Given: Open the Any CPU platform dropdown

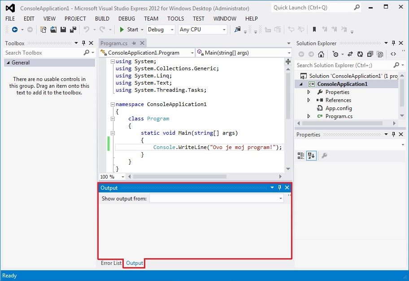Looking at the screenshot, I should pyautogui.click(x=203, y=30).
